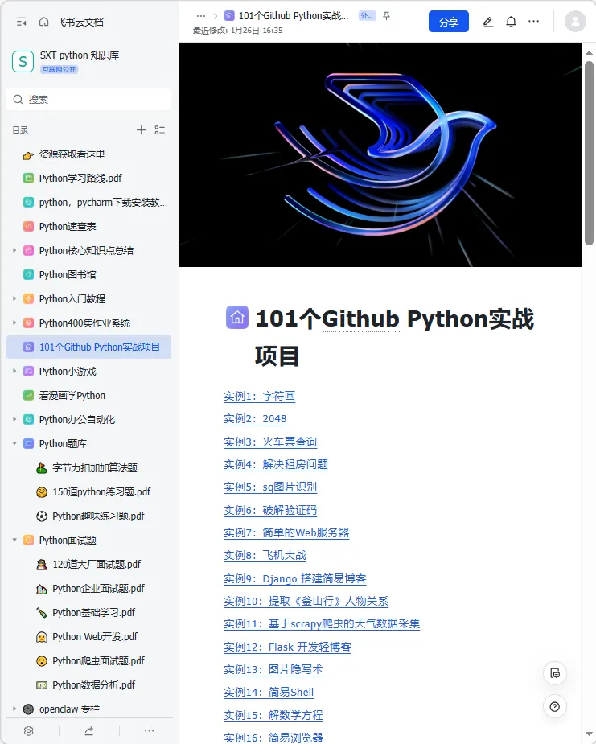Collapse Python题库 tree node
The width and height of the screenshot is (596, 744).
(x=14, y=443)
